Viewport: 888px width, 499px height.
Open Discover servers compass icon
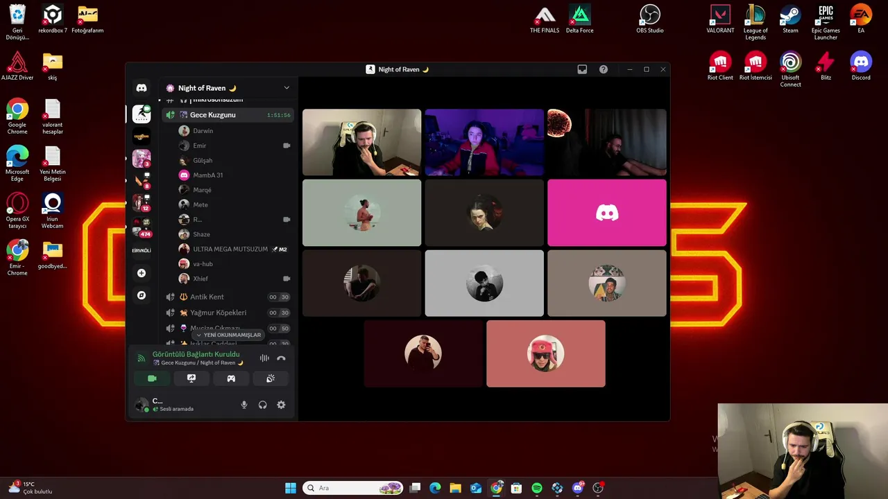[142, 295]
